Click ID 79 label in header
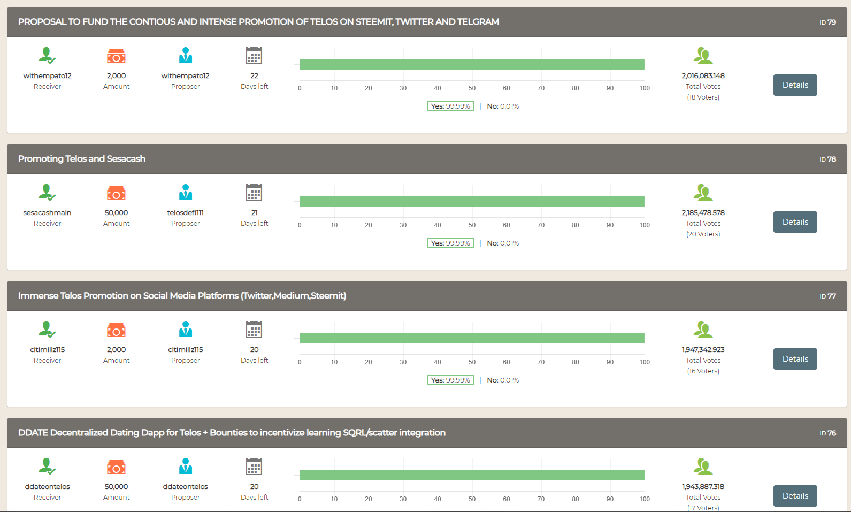The width and height of the screenshot is (851, 512). [827, 22]
